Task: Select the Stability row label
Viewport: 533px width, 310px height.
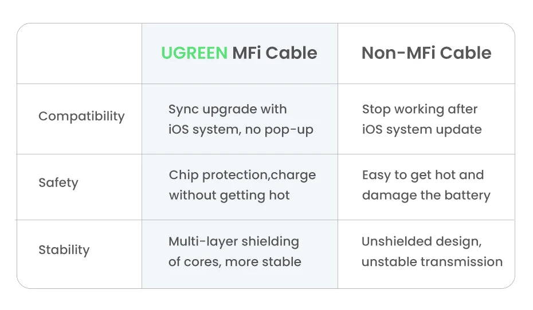Action: point(64,250)
